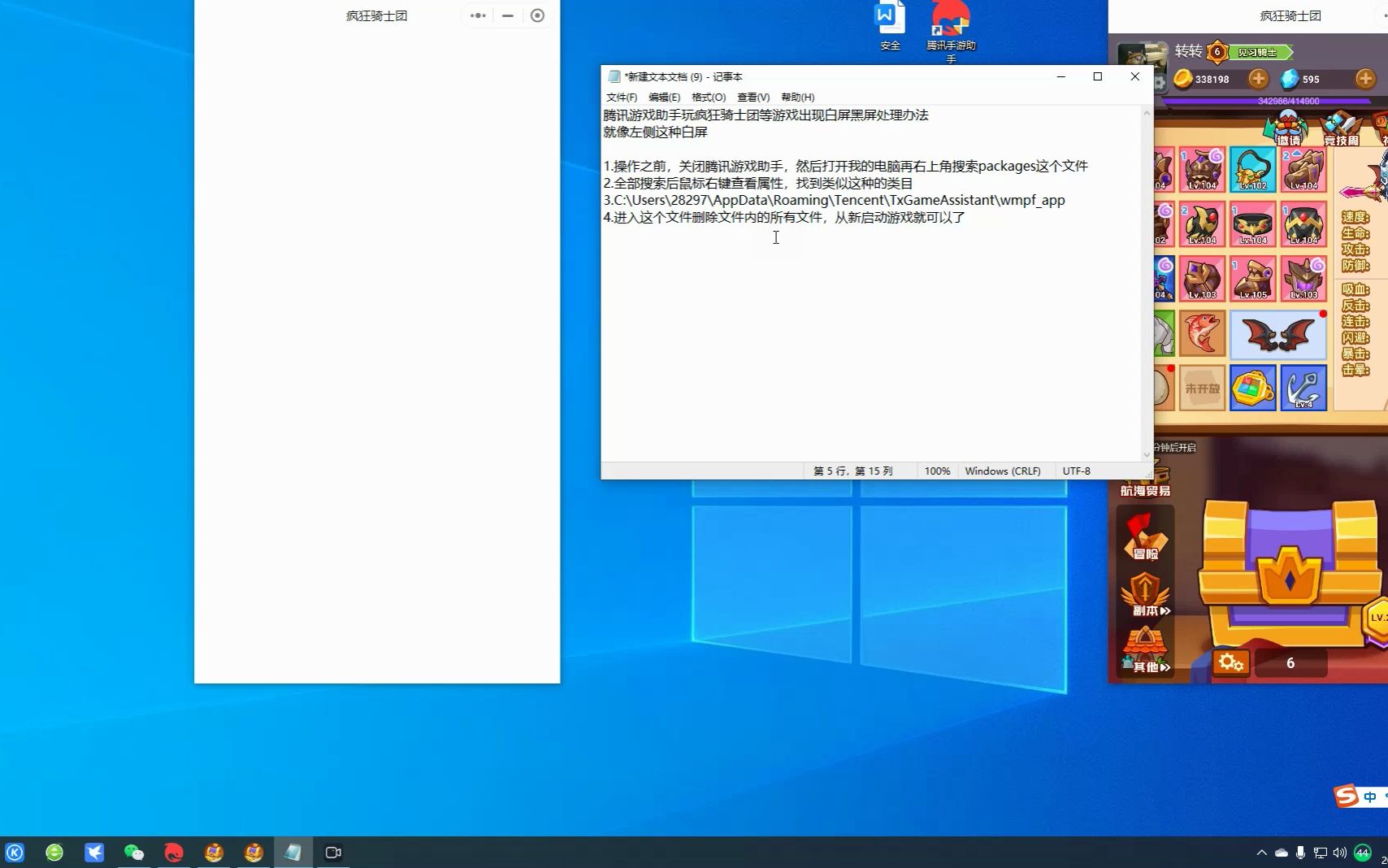
Task: Open the red fish slot
Action: 1202,333
